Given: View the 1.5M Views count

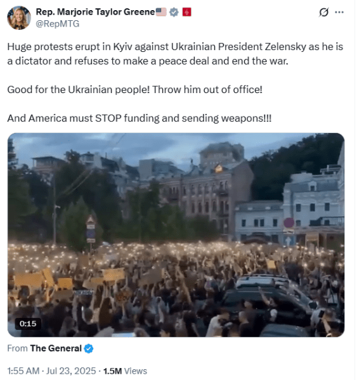Looking at the screenshot, I should click(x=125, y=371).
